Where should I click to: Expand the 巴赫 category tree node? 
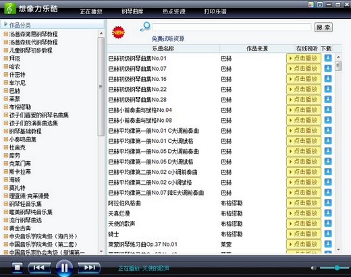pyautogui.click(x=6, y=91)
